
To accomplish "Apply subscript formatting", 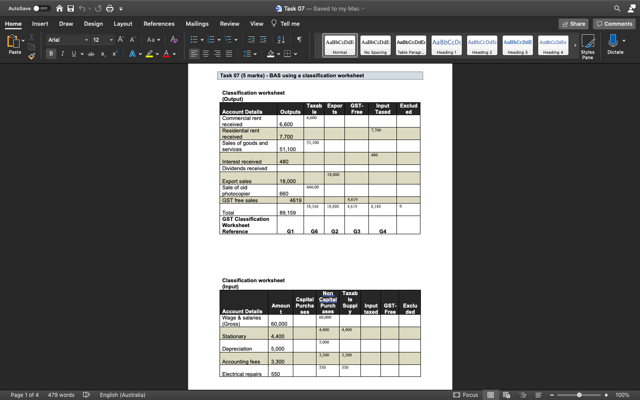I will 103,54.
